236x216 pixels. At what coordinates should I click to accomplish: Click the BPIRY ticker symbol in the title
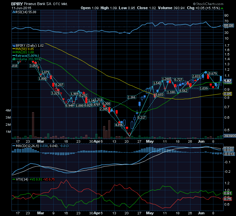coord(17,4)
